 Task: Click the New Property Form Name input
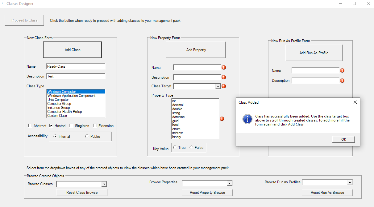coord(197,67)
